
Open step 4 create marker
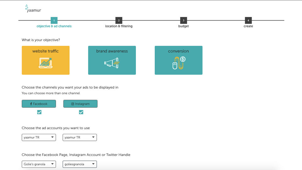coord(248,20)
